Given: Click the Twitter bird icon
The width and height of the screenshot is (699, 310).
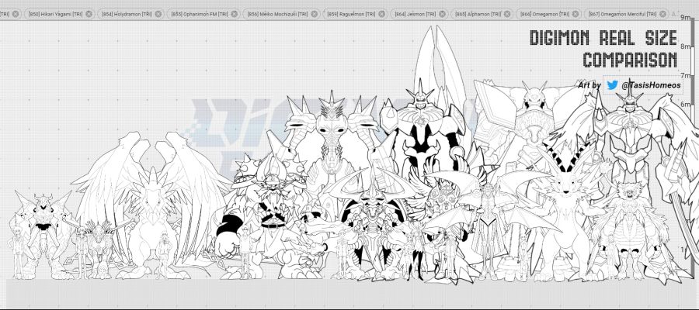Looking at the screenshot, I should [x=612, y=84].
